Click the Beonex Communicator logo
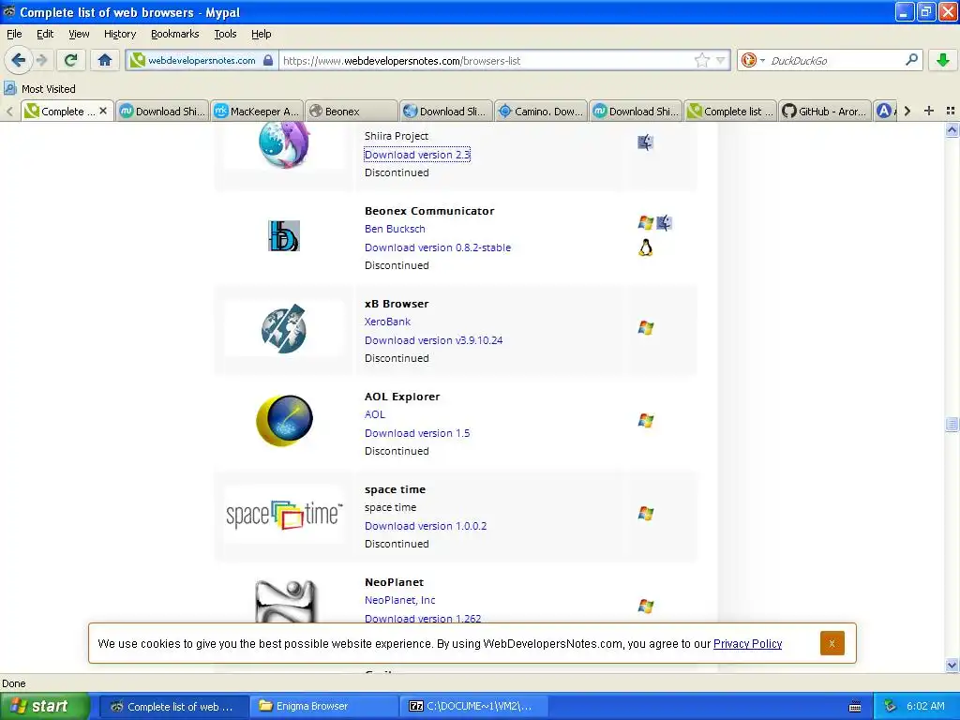Image resolution: width=960 pixels, height=720 pixels. 283,235
